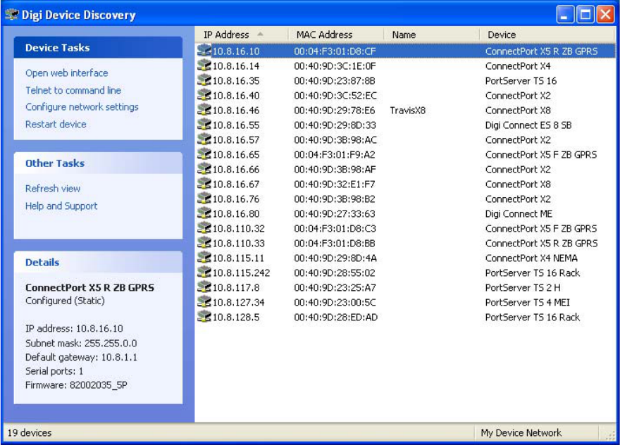Open web interface of selected device
The height and width of the screenshot is (445, 620).
(x=66, y=73)
